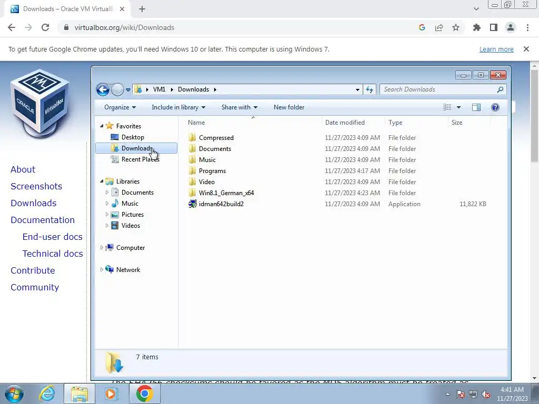This screenshot has width=539, height=404.
Task: Click the Explorer Help icon
Action: 495,107
